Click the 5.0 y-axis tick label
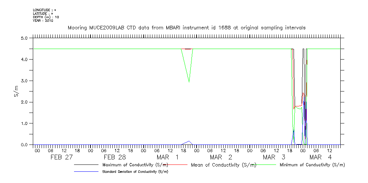 24,38
